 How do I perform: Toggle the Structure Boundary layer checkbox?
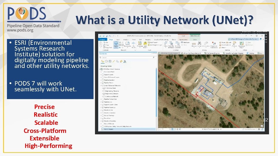[103, 121]
